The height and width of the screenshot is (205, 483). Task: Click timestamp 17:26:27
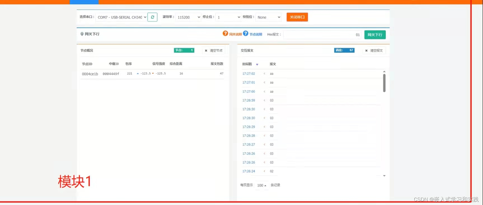point(248,145)
